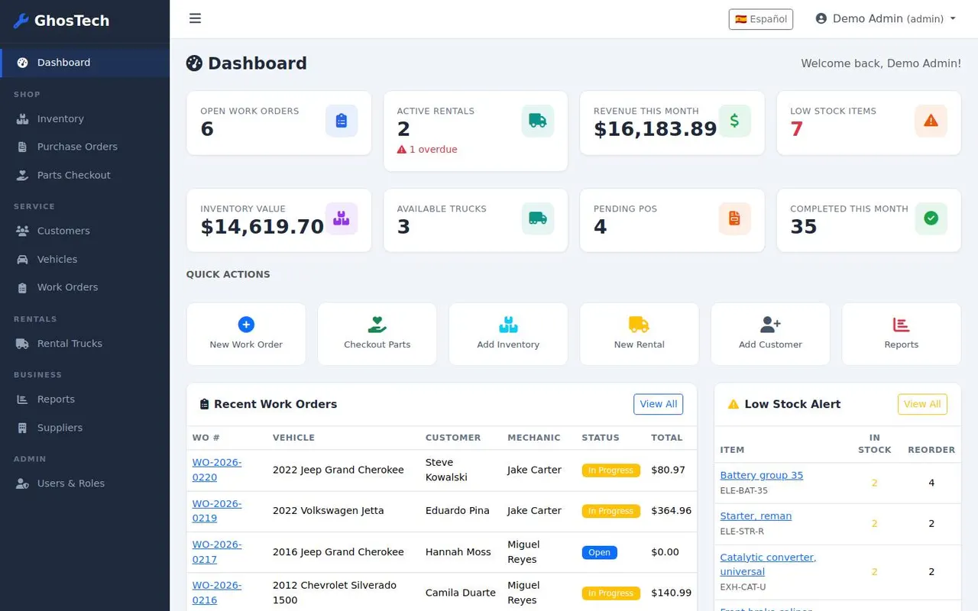The image size is (978, 611).
Task: Go to Inventory in the sidebar
Action: coord(85,118)
